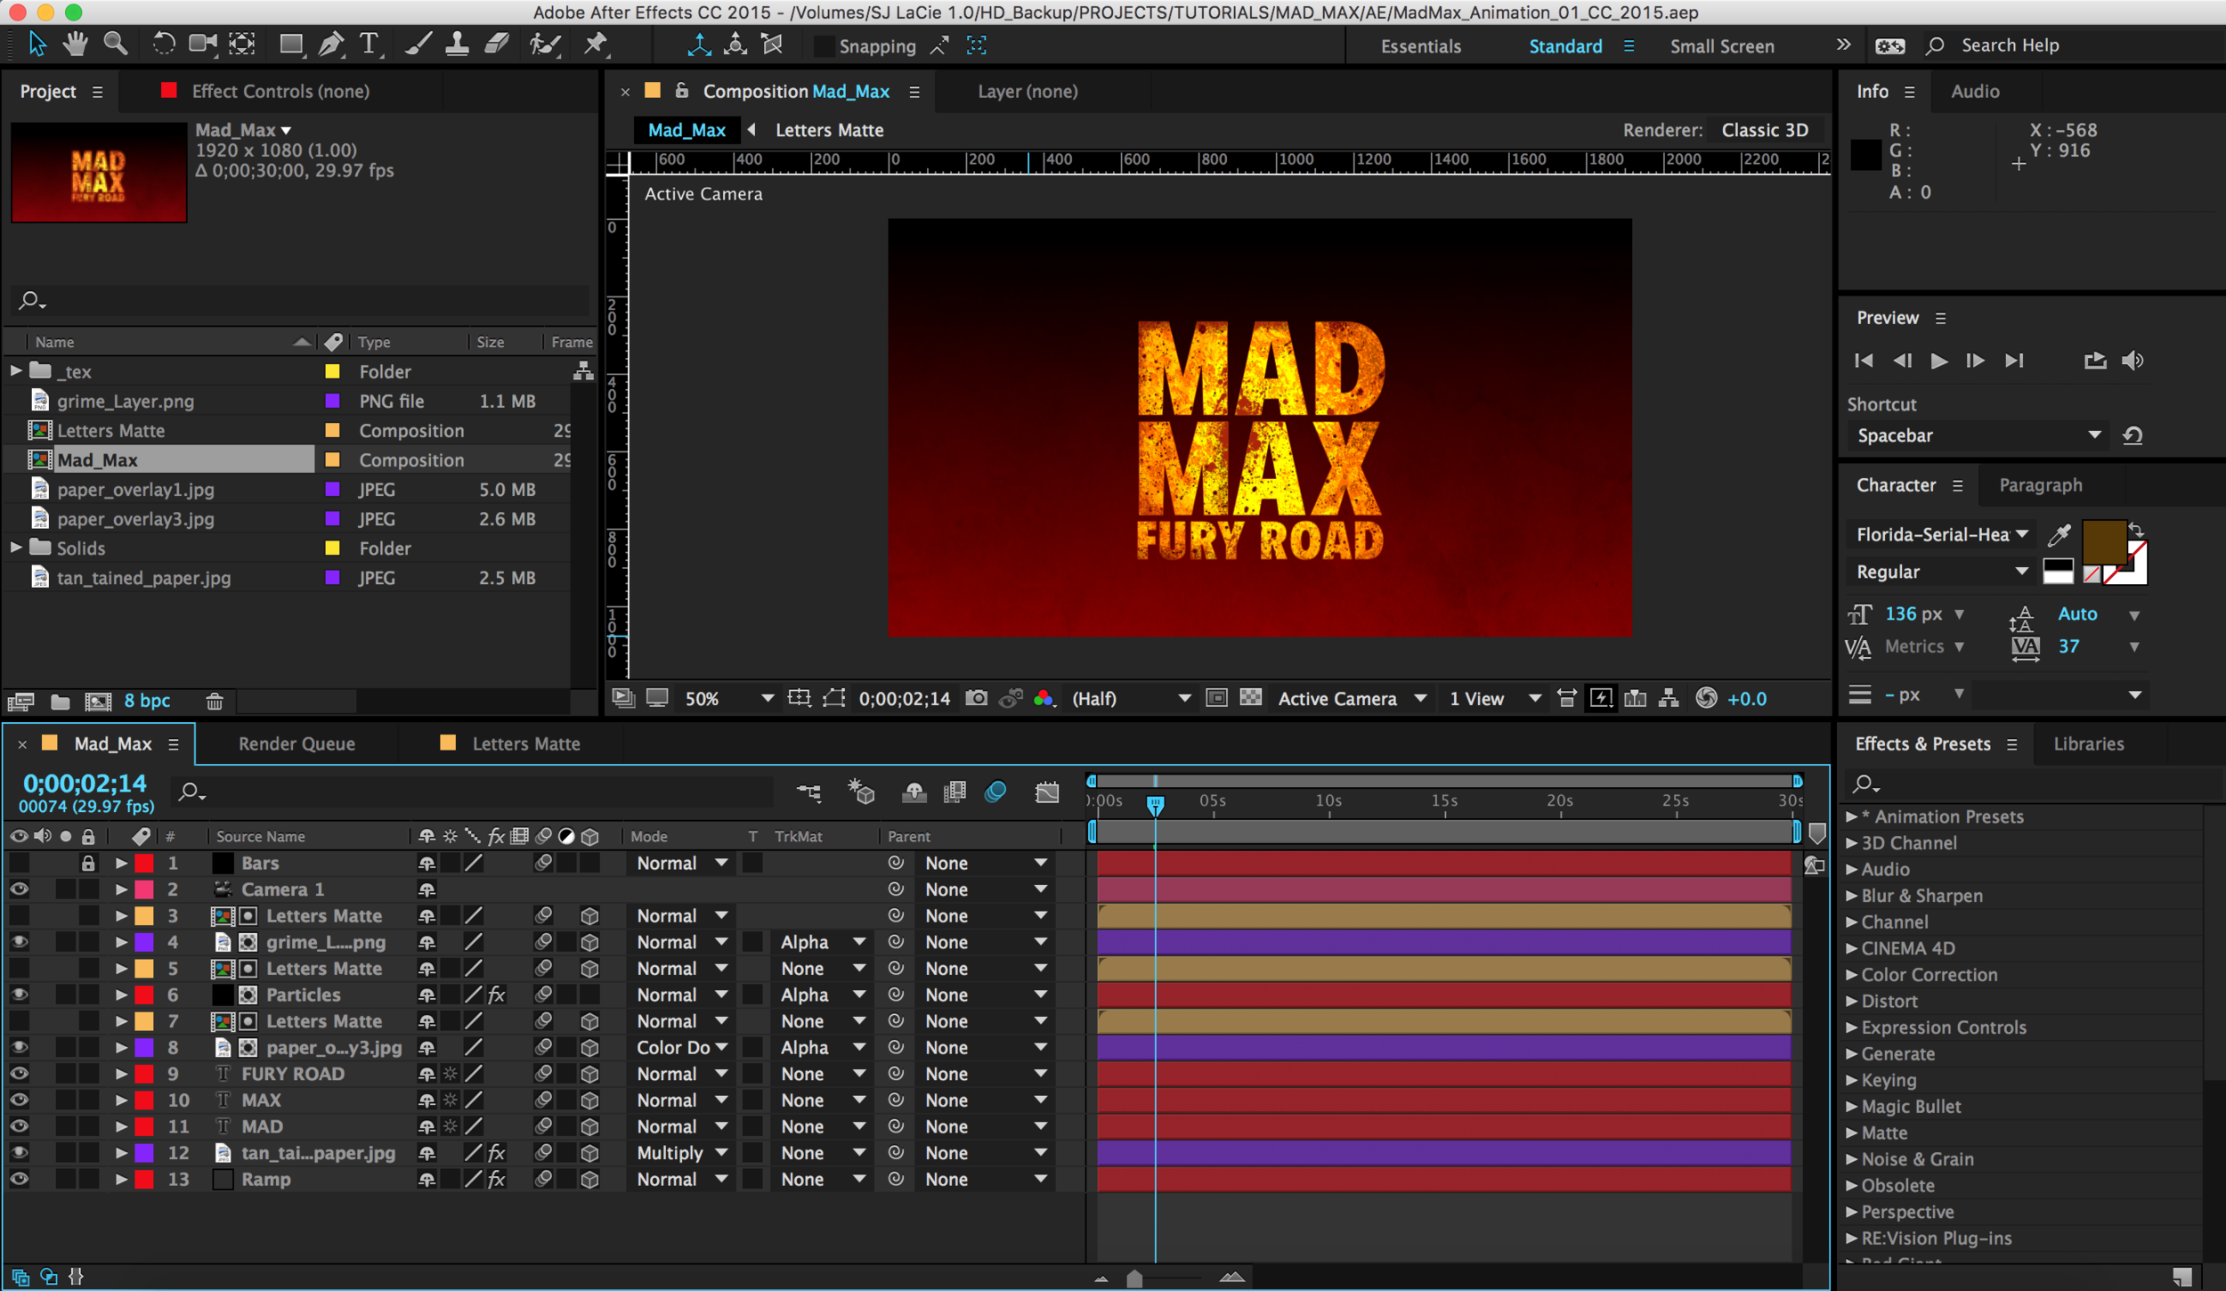Select the Clone Stamp tool
2226x1291 pixels.
[x=457, y=44]
